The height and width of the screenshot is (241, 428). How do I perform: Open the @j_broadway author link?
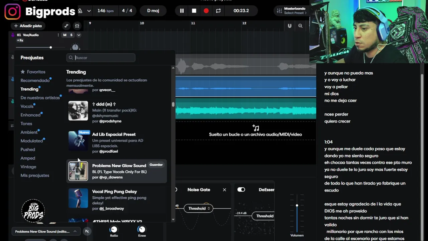pyautogui.click(x=112, y=209)
